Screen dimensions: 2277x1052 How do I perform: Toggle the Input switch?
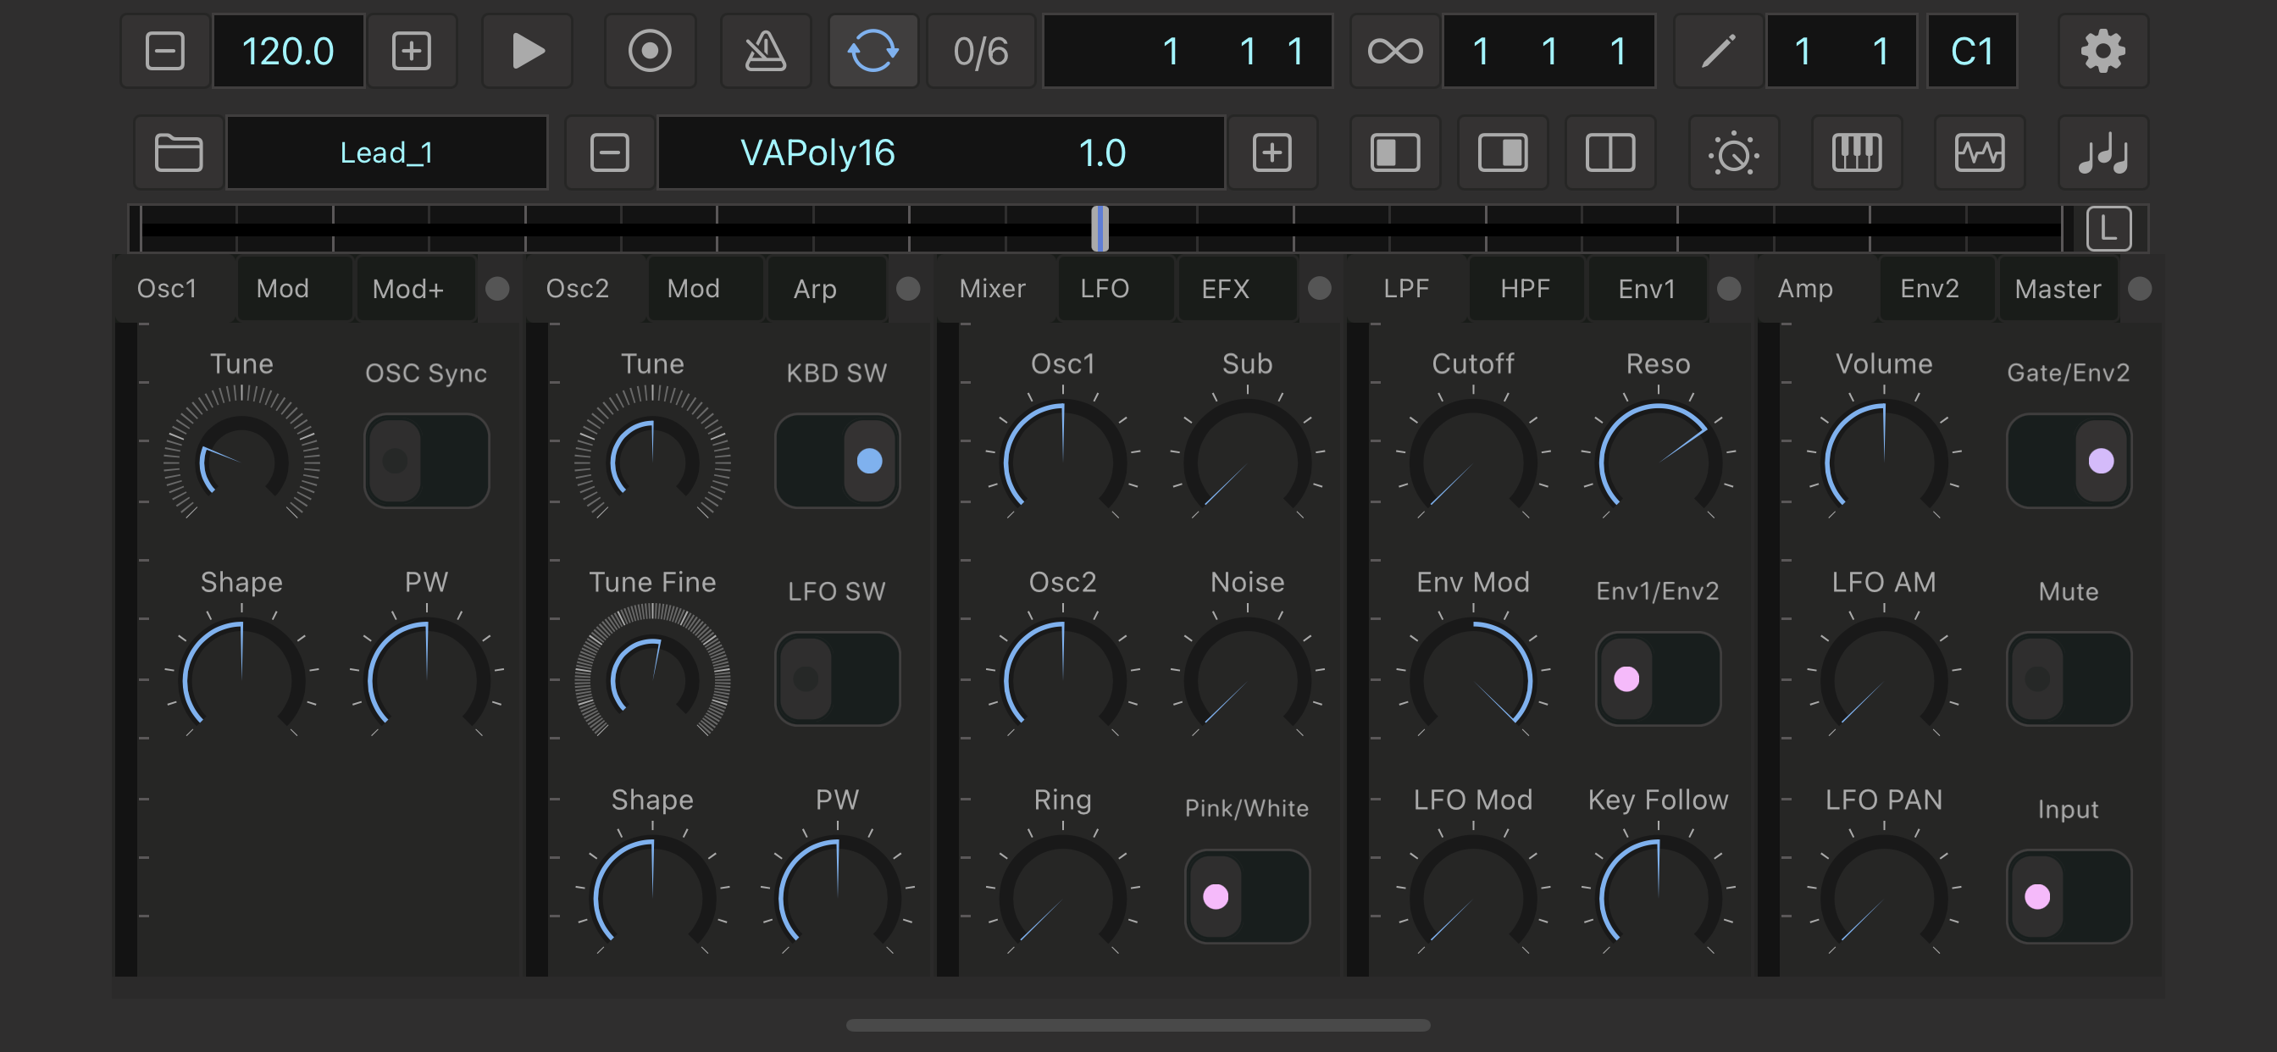2069,896
